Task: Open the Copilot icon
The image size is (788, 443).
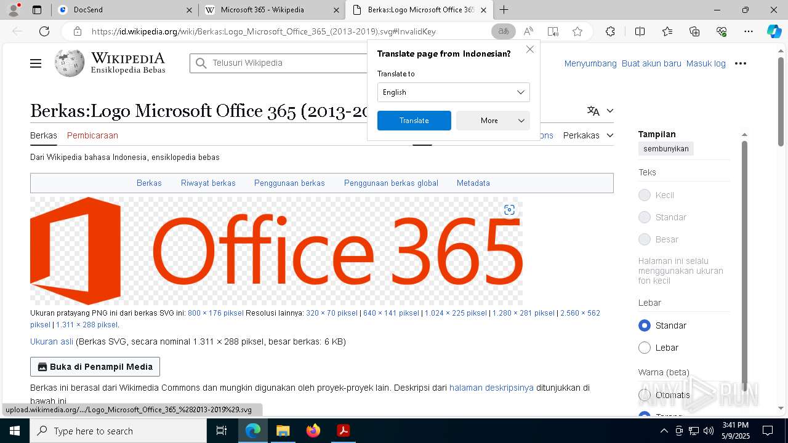Action: tap(774, 31)
